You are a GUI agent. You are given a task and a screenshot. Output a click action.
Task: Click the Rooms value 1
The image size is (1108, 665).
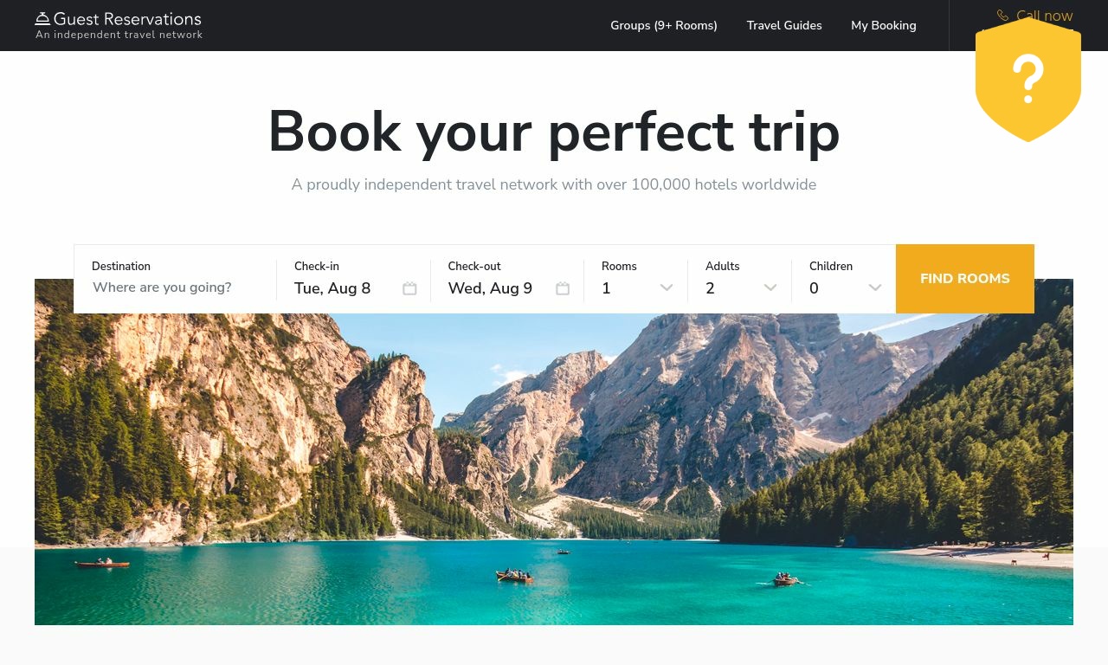coord(606,288)
